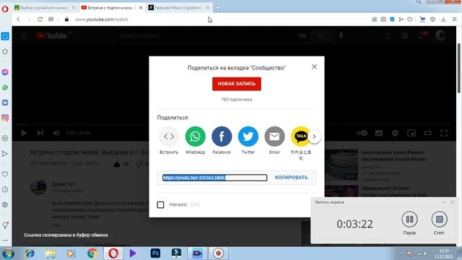
Task: Share via Email in share dialog
Action: 274,136
